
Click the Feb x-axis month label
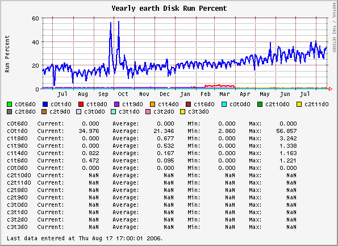[206, 94]
